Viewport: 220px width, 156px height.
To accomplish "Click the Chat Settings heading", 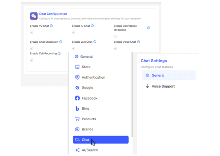I will pos(154,61).
